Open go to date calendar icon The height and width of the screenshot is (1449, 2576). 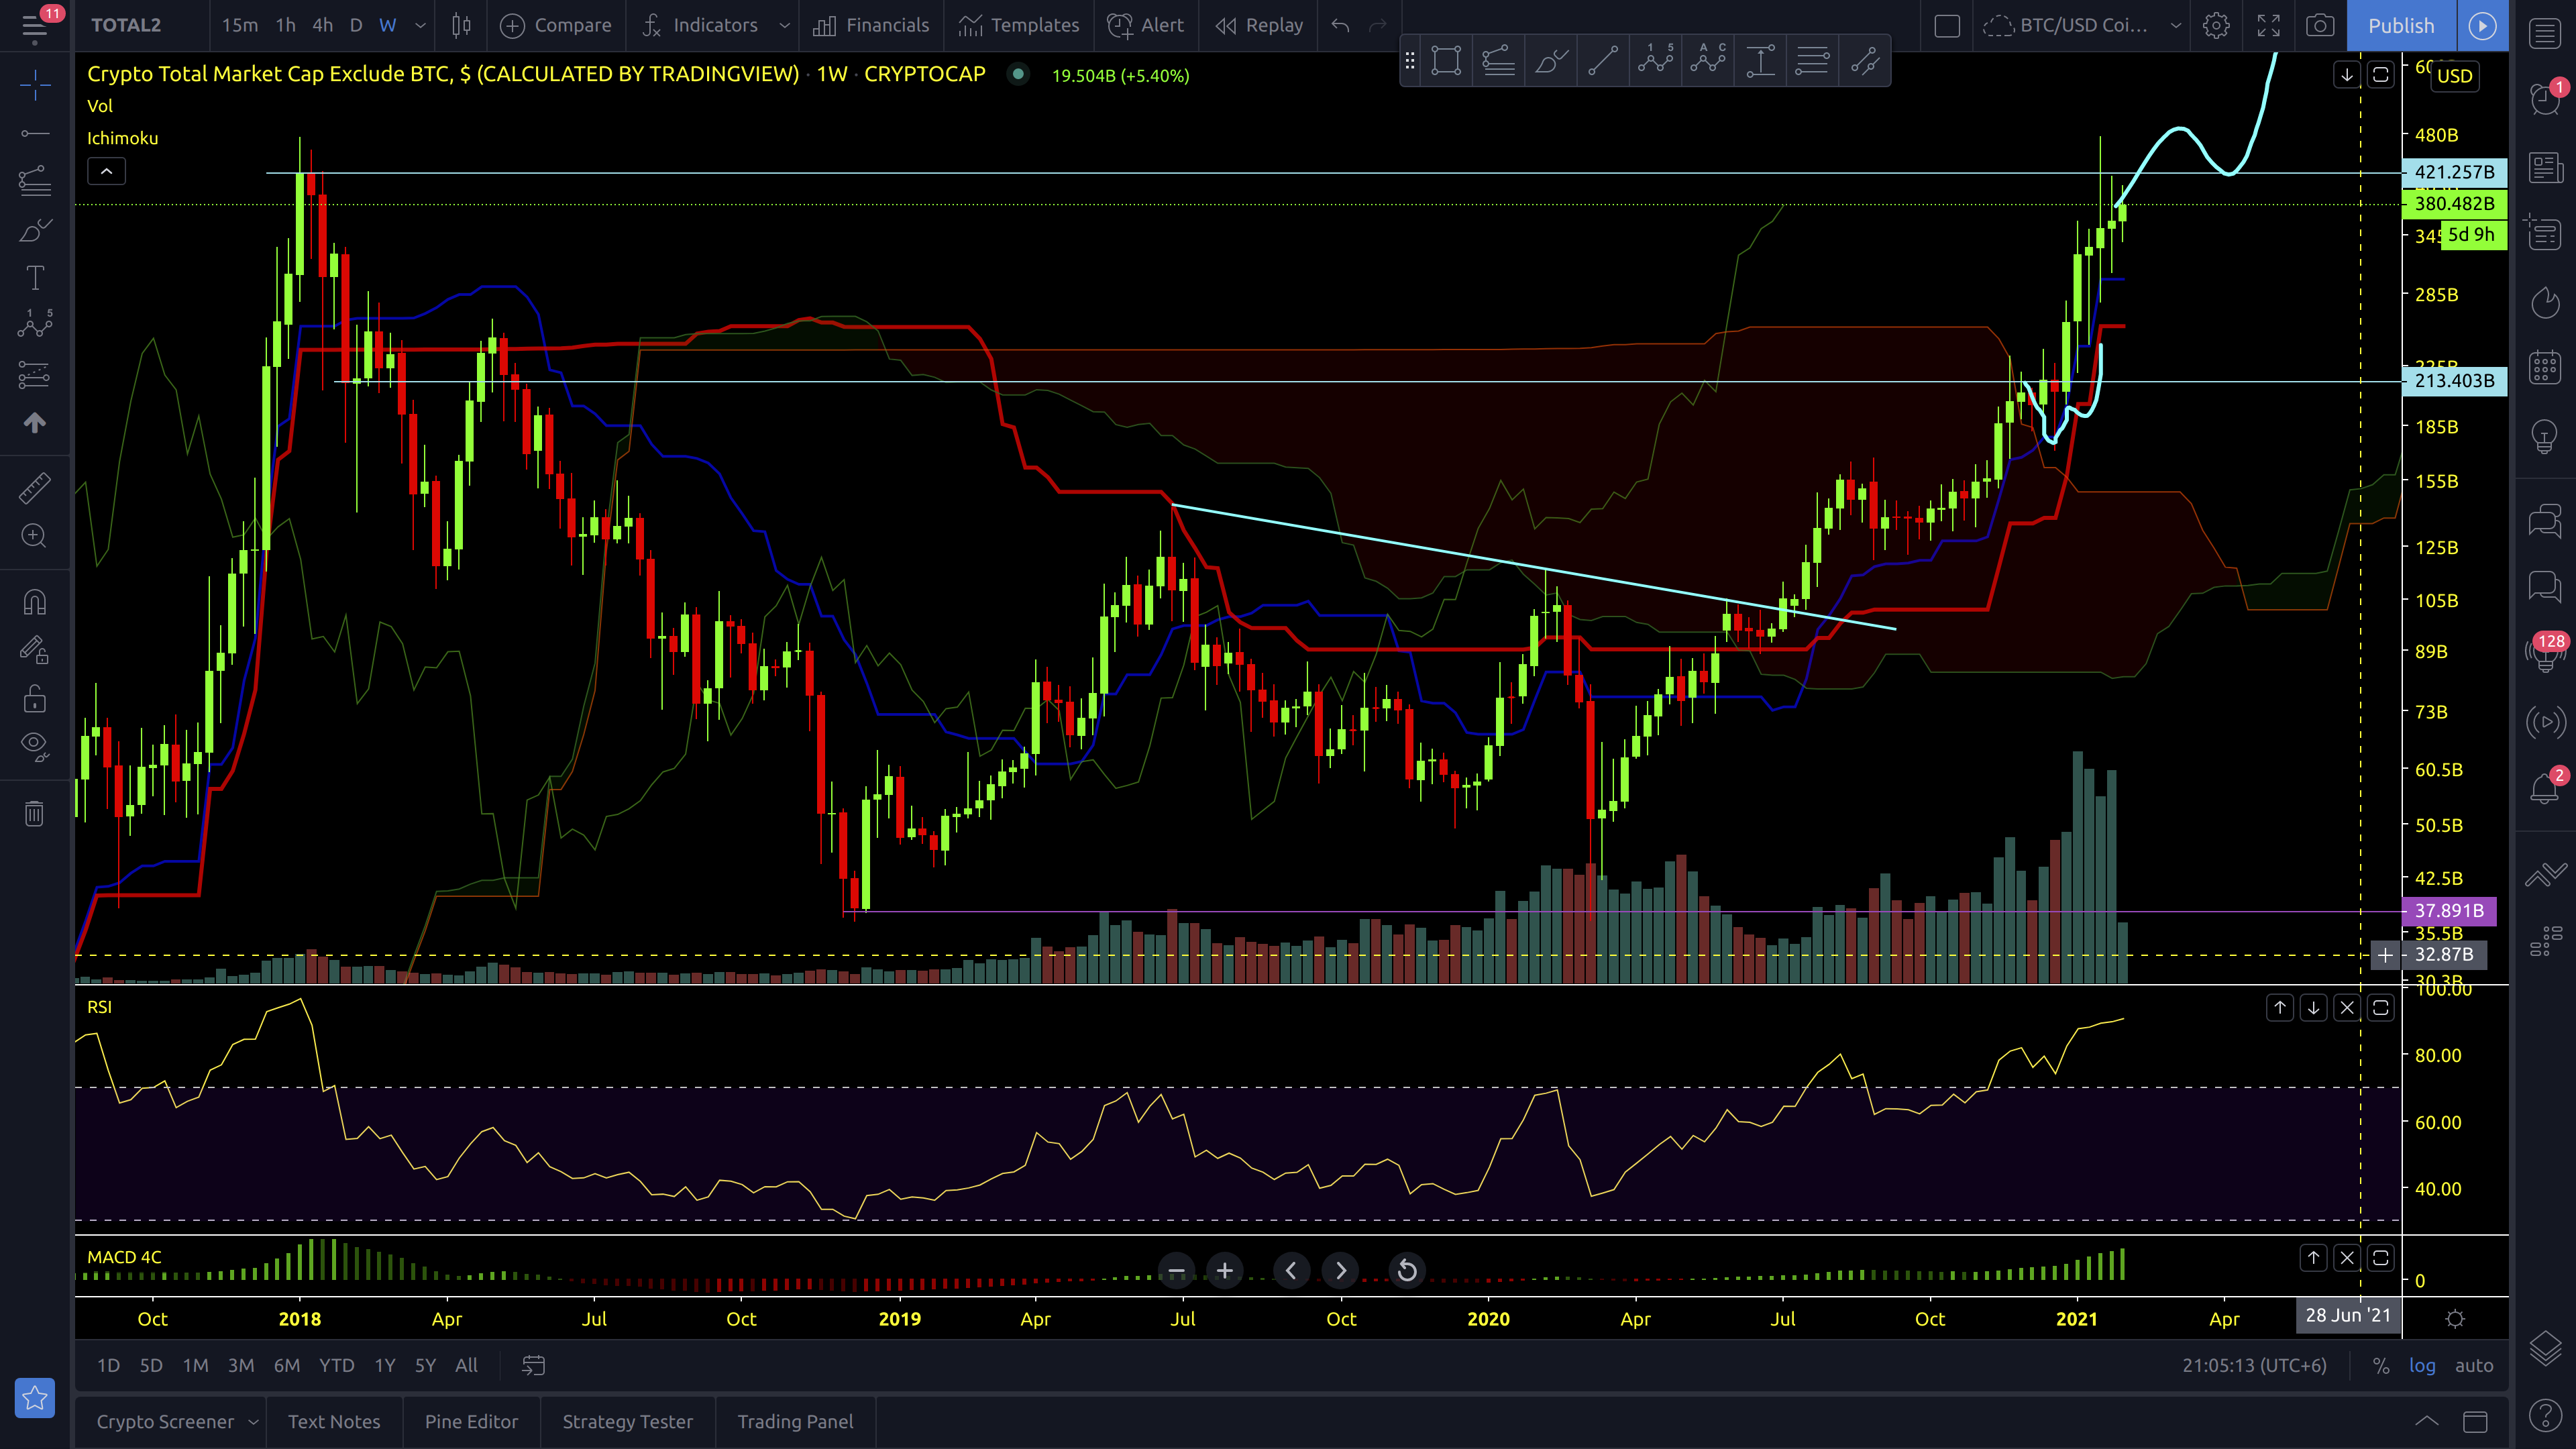(533, 1365)
